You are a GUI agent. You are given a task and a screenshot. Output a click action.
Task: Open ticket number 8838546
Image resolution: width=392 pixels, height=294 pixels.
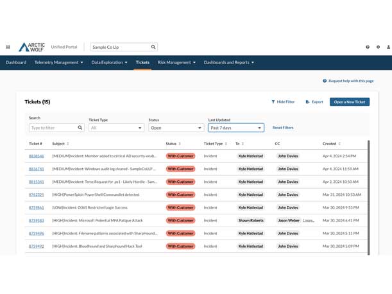click(x=37, y=156)
